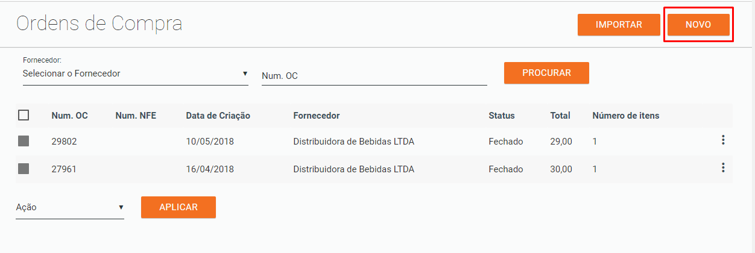Click the Fornecedor column header
This screenshot has height=253, width=755.
[x=317, y=116]
